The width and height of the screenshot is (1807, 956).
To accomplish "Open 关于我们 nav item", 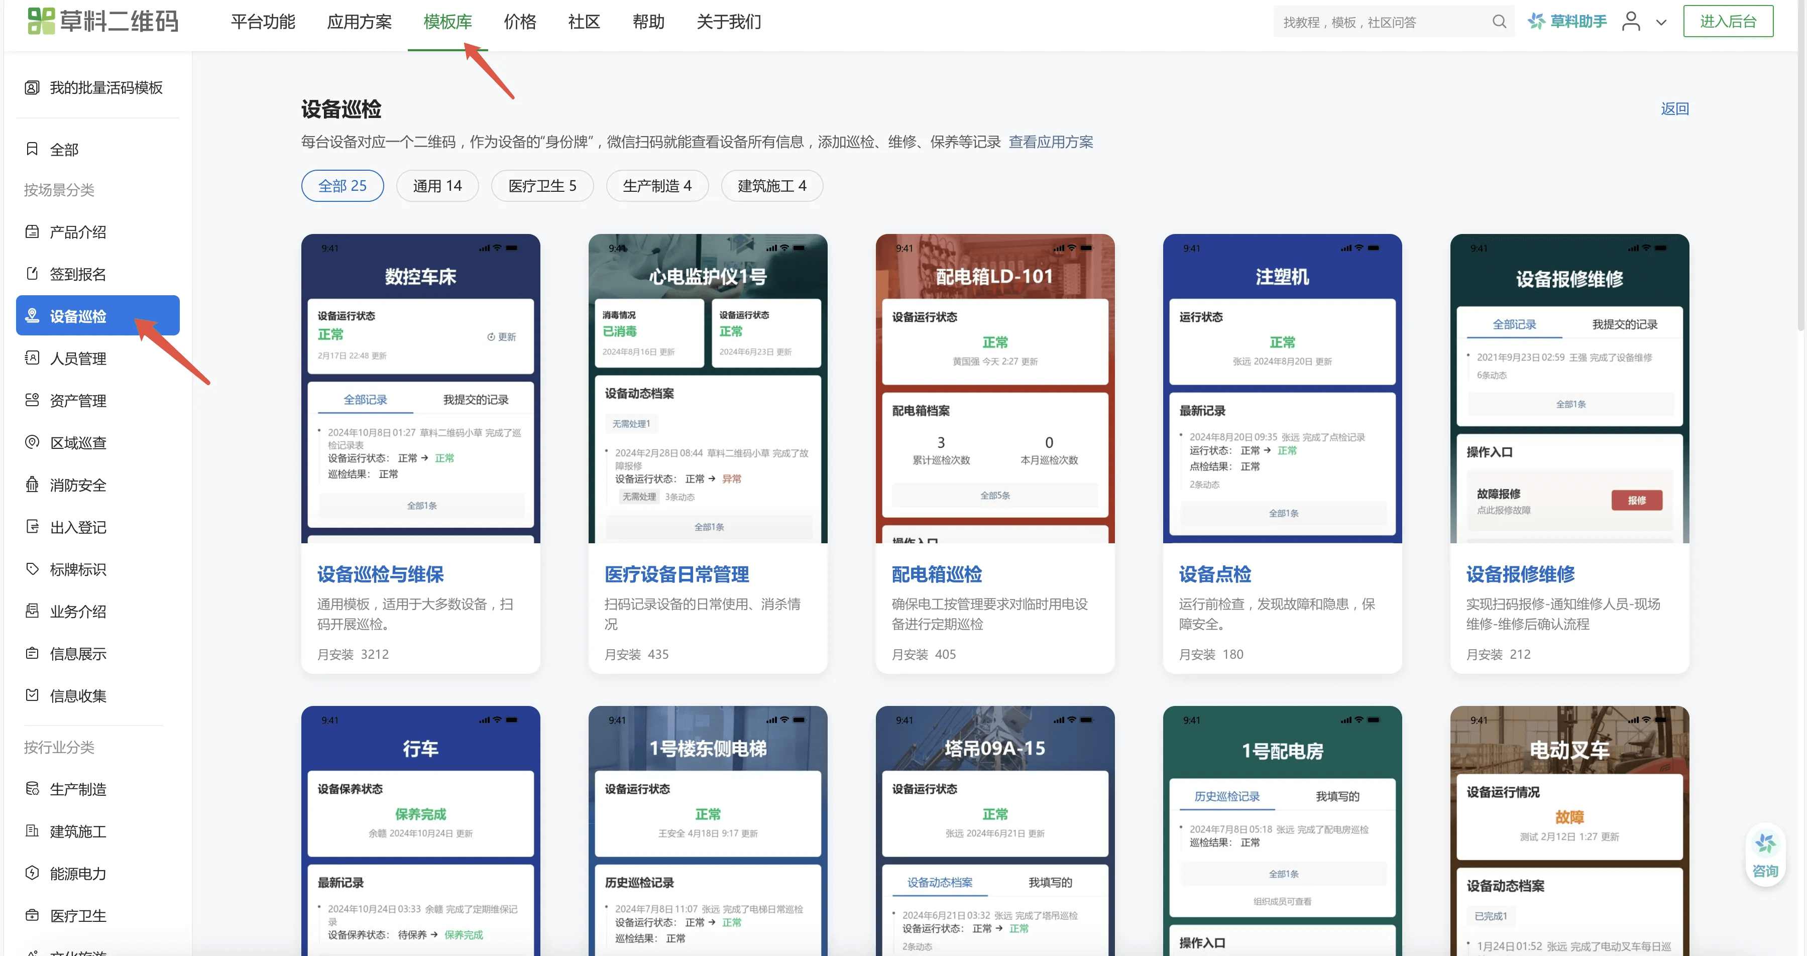I will (x=728, y=22).
